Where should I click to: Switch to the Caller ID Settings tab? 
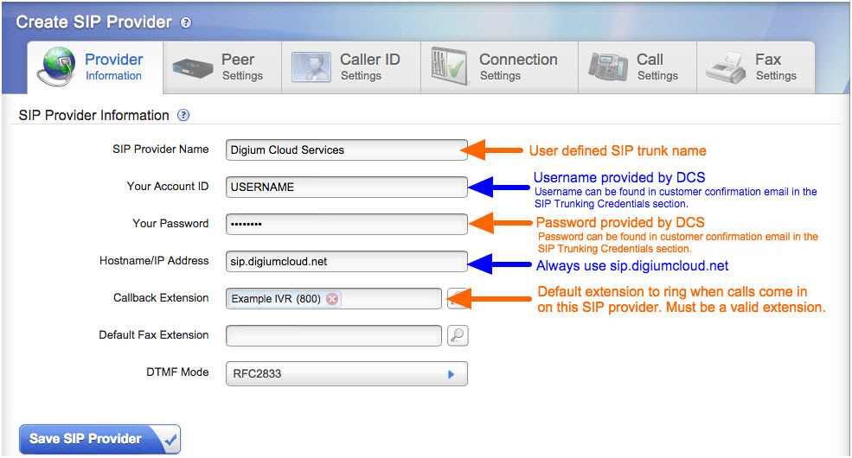tap(351, 67)
